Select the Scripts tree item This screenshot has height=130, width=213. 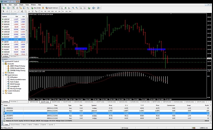[x=10, y=93]
